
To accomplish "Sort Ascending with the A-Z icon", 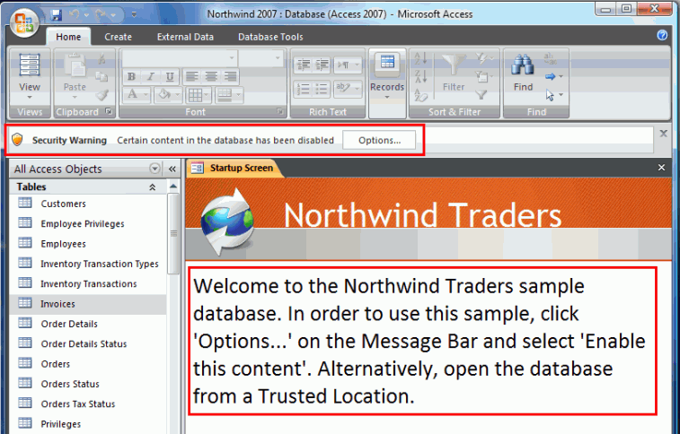I will coord(420,58).
